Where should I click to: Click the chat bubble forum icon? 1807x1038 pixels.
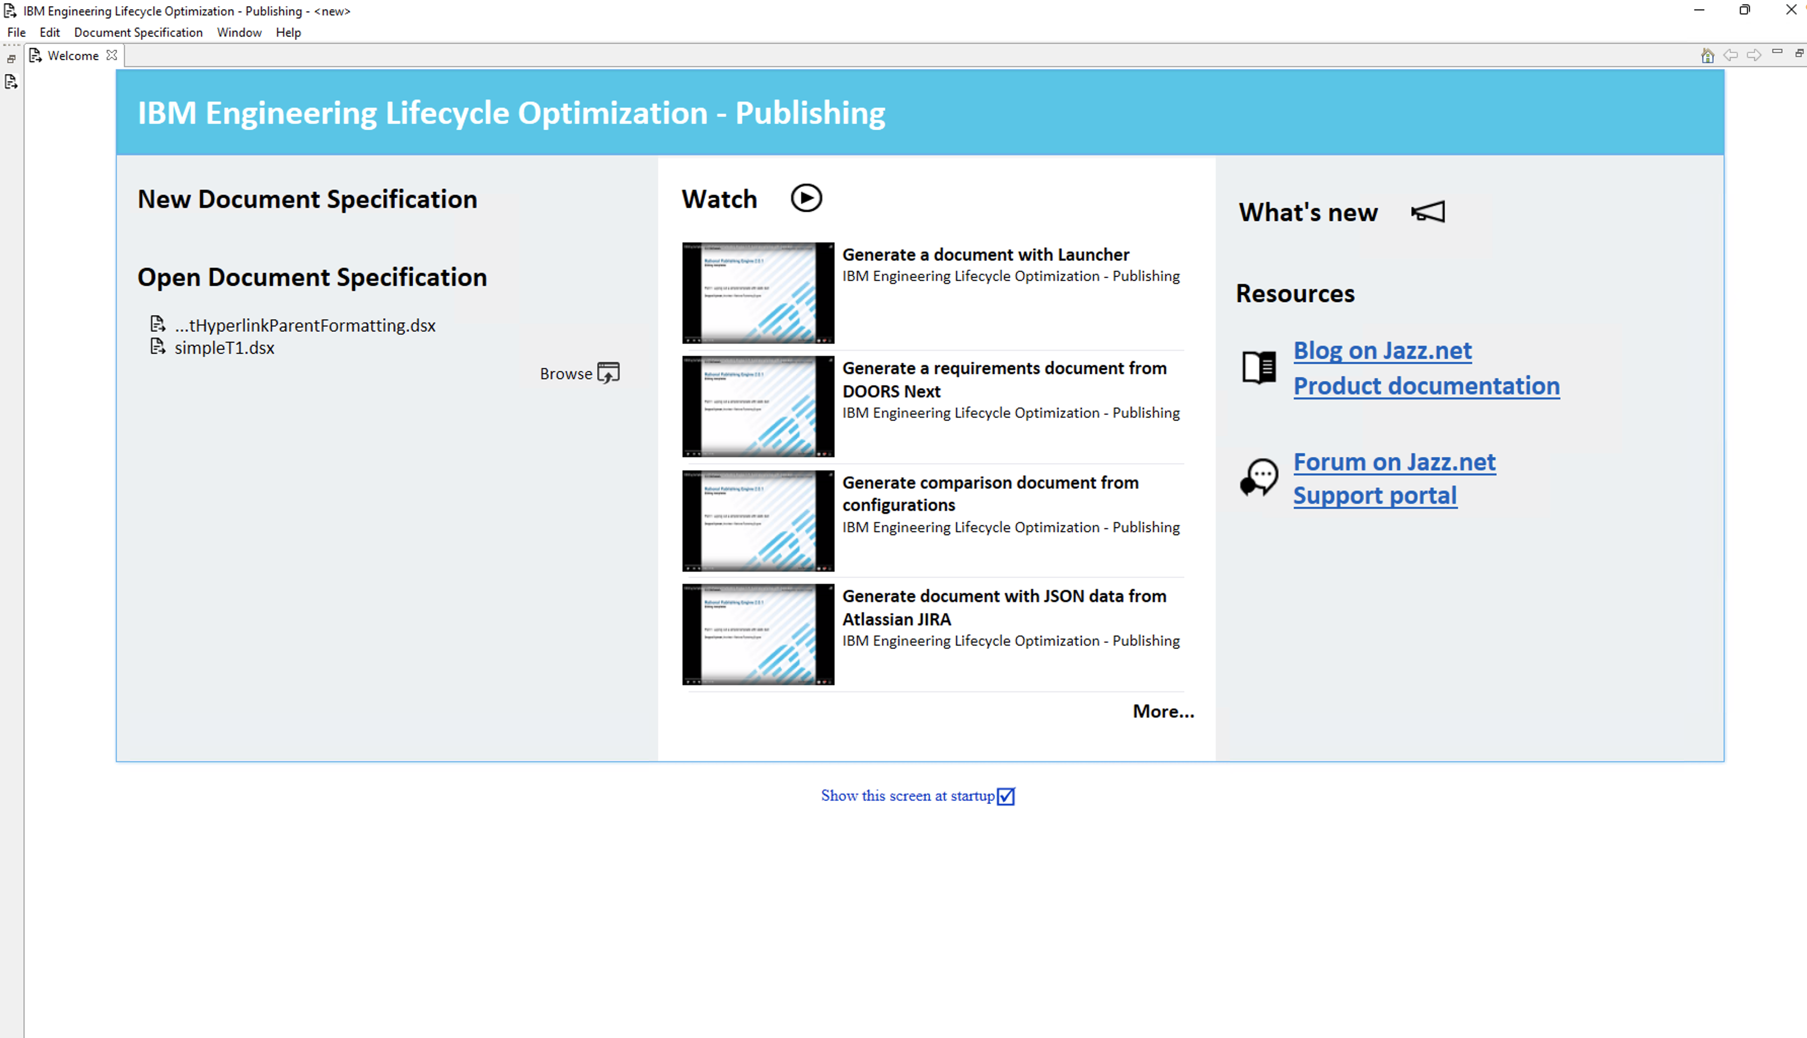tap(1258, 477)
